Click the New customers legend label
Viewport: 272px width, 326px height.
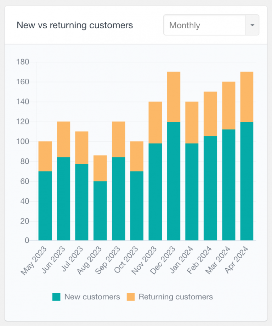tap(92, 297)
